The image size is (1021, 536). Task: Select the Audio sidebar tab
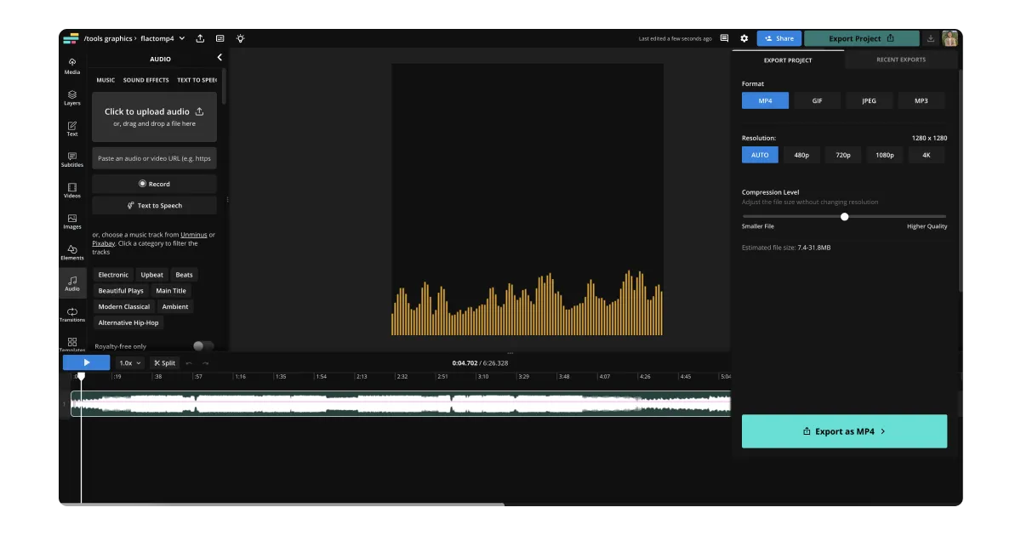tap(72, 283)
